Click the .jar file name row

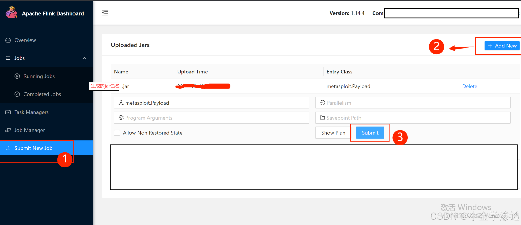coord(126,86)
